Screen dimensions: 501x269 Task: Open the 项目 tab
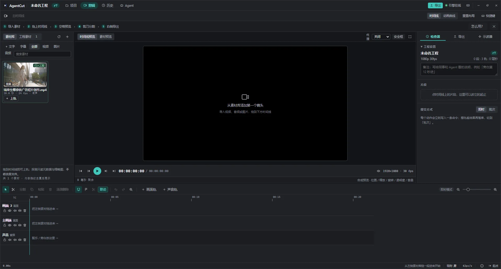pyautogui.click(x=71, y=5)
